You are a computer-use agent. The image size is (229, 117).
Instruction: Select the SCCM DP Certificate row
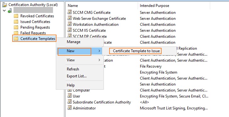90,36
